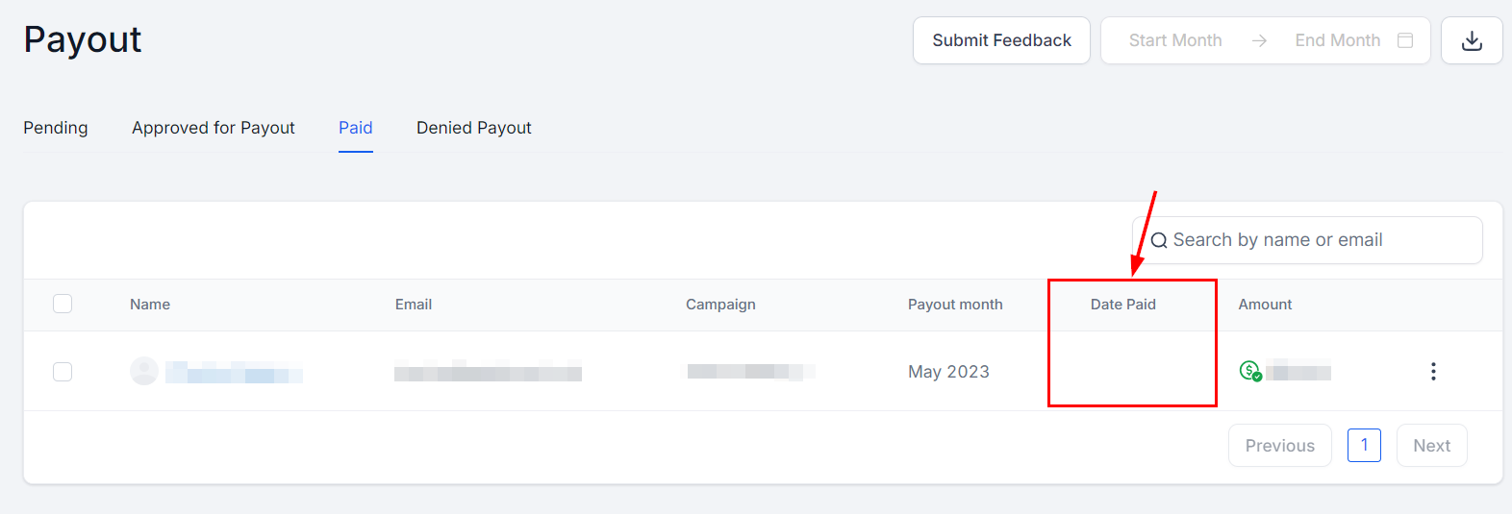The image size is (1512, 514).
Task: Toggle the select-all header checkbox
Action: (x=63, y=305)
